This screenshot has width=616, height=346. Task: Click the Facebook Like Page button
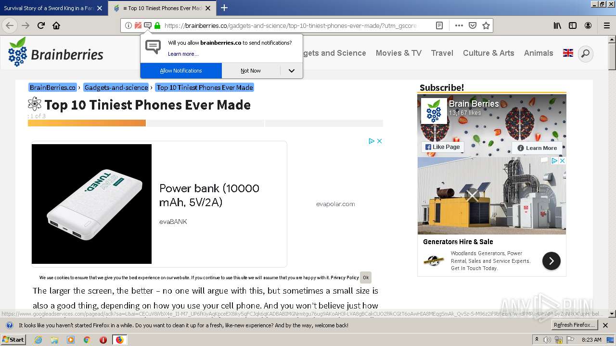442,147
